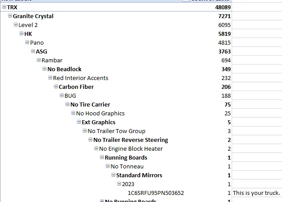Screen dimensions: 282x202
Task: Collapse No Trailer Reverse Steering group
Action: click(91, 140)
